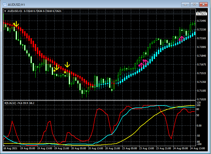Close the AUDUSD,H1 chart window
This screenshot has height=154, width=211.
tap(204, 4)
